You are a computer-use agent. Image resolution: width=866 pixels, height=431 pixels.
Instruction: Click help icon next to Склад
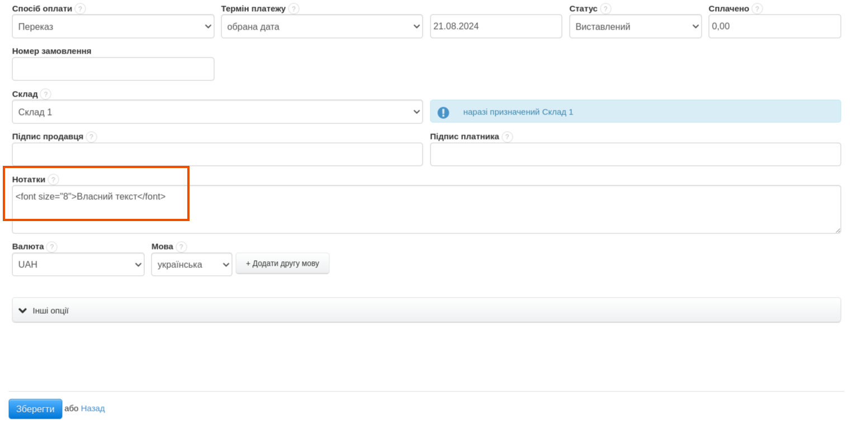(x=45, y=94)
